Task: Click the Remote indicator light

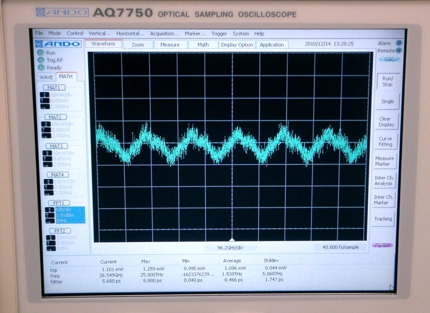Action: pyautogui.click(x=399, y=50)
